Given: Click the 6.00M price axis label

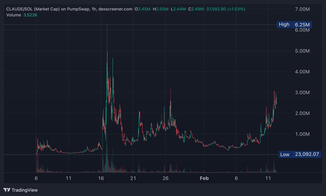Looking at the screenshot, I should tap(302, 30).
